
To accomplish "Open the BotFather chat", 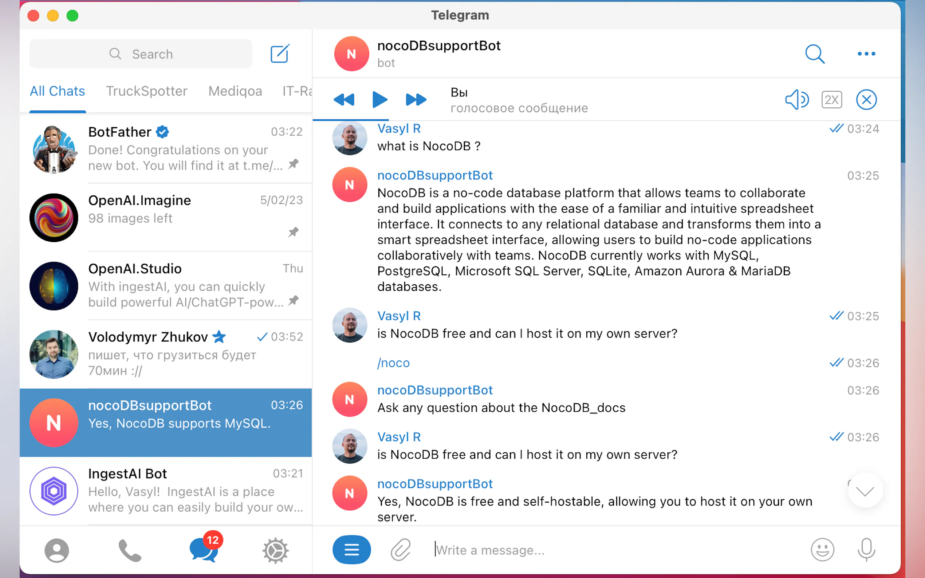I will click(166, 149).
